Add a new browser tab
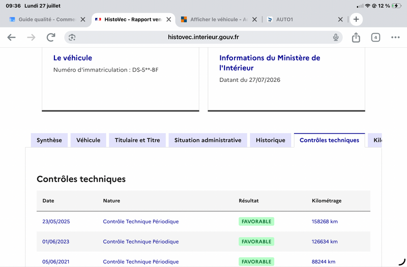407x267 pixels. pyautogui.click(x=356, y=19)
